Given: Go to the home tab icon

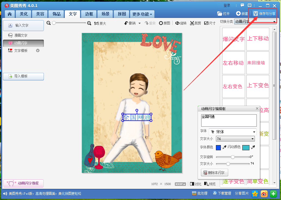Looking at the screenshot, I should (x=10, y=14).
